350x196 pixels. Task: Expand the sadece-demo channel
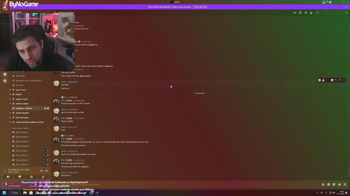[x=10, y=104]
